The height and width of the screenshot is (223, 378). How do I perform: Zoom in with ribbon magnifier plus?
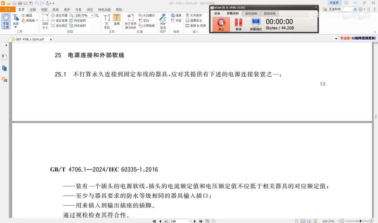click(97, 15)
